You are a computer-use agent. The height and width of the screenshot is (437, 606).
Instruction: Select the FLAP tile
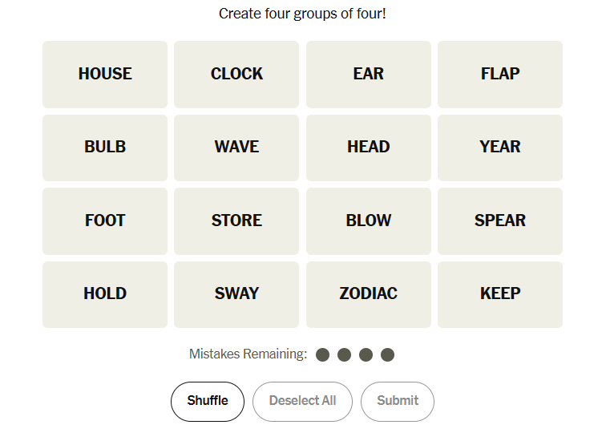[x=500, y=75]
